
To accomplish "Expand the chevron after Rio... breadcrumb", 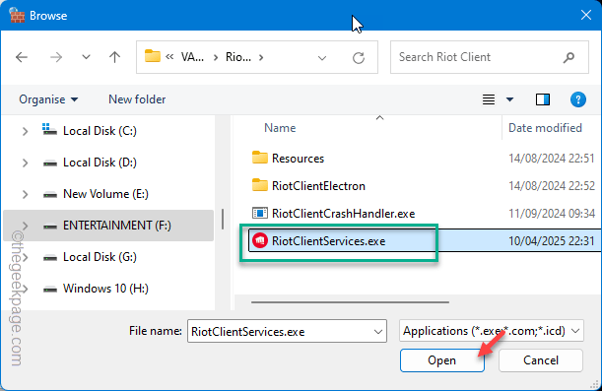I will pyautogui.click(x=261, y=57).
